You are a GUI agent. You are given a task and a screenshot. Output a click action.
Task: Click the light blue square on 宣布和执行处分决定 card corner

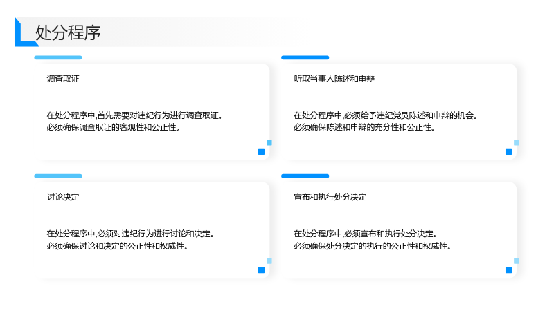517,261
